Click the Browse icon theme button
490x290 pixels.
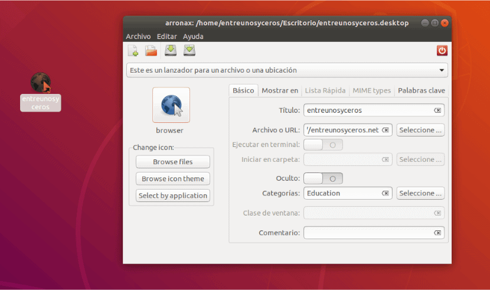(x=173, y=179)
